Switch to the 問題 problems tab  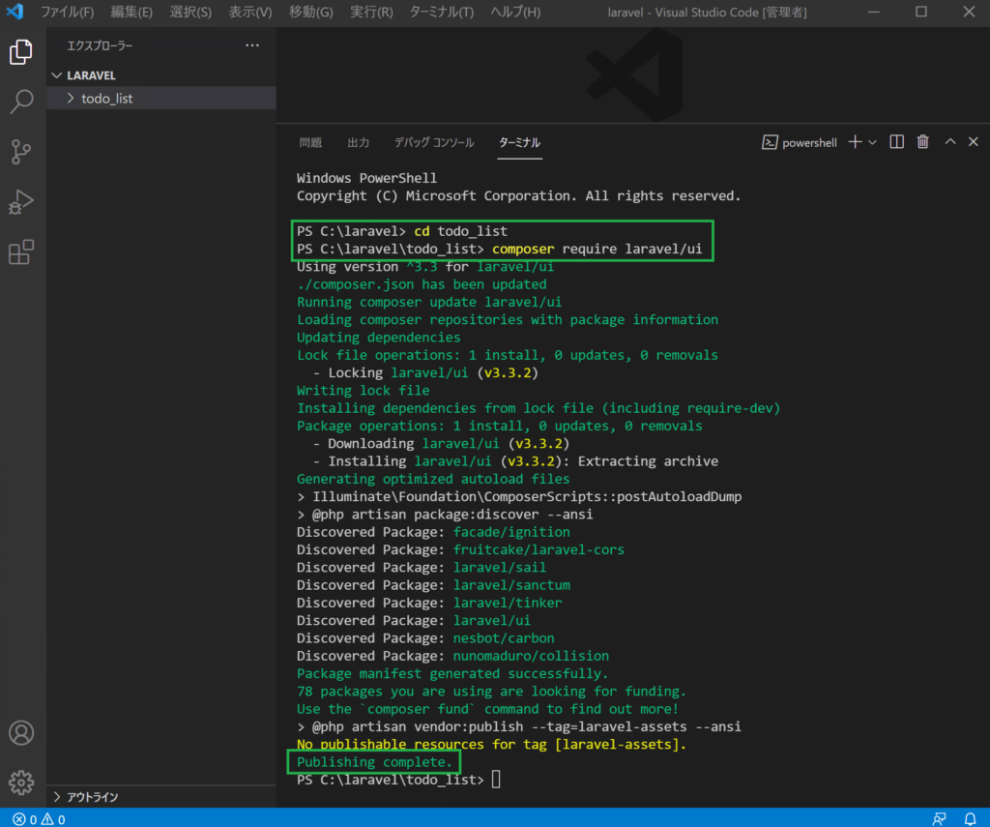click(x=310, y=143)
